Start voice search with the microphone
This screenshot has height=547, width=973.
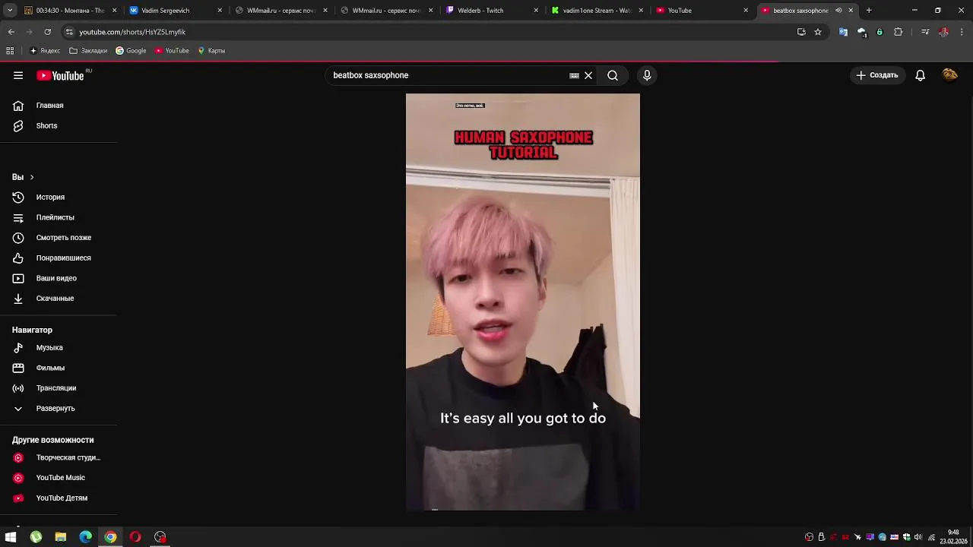coord(647,75)
